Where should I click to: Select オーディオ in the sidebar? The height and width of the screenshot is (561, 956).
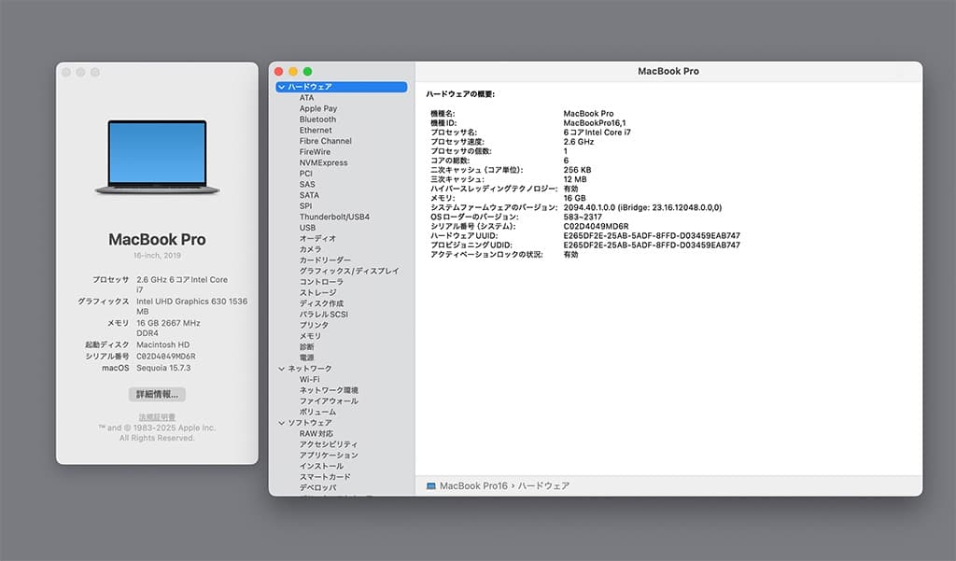click(319, 238)
